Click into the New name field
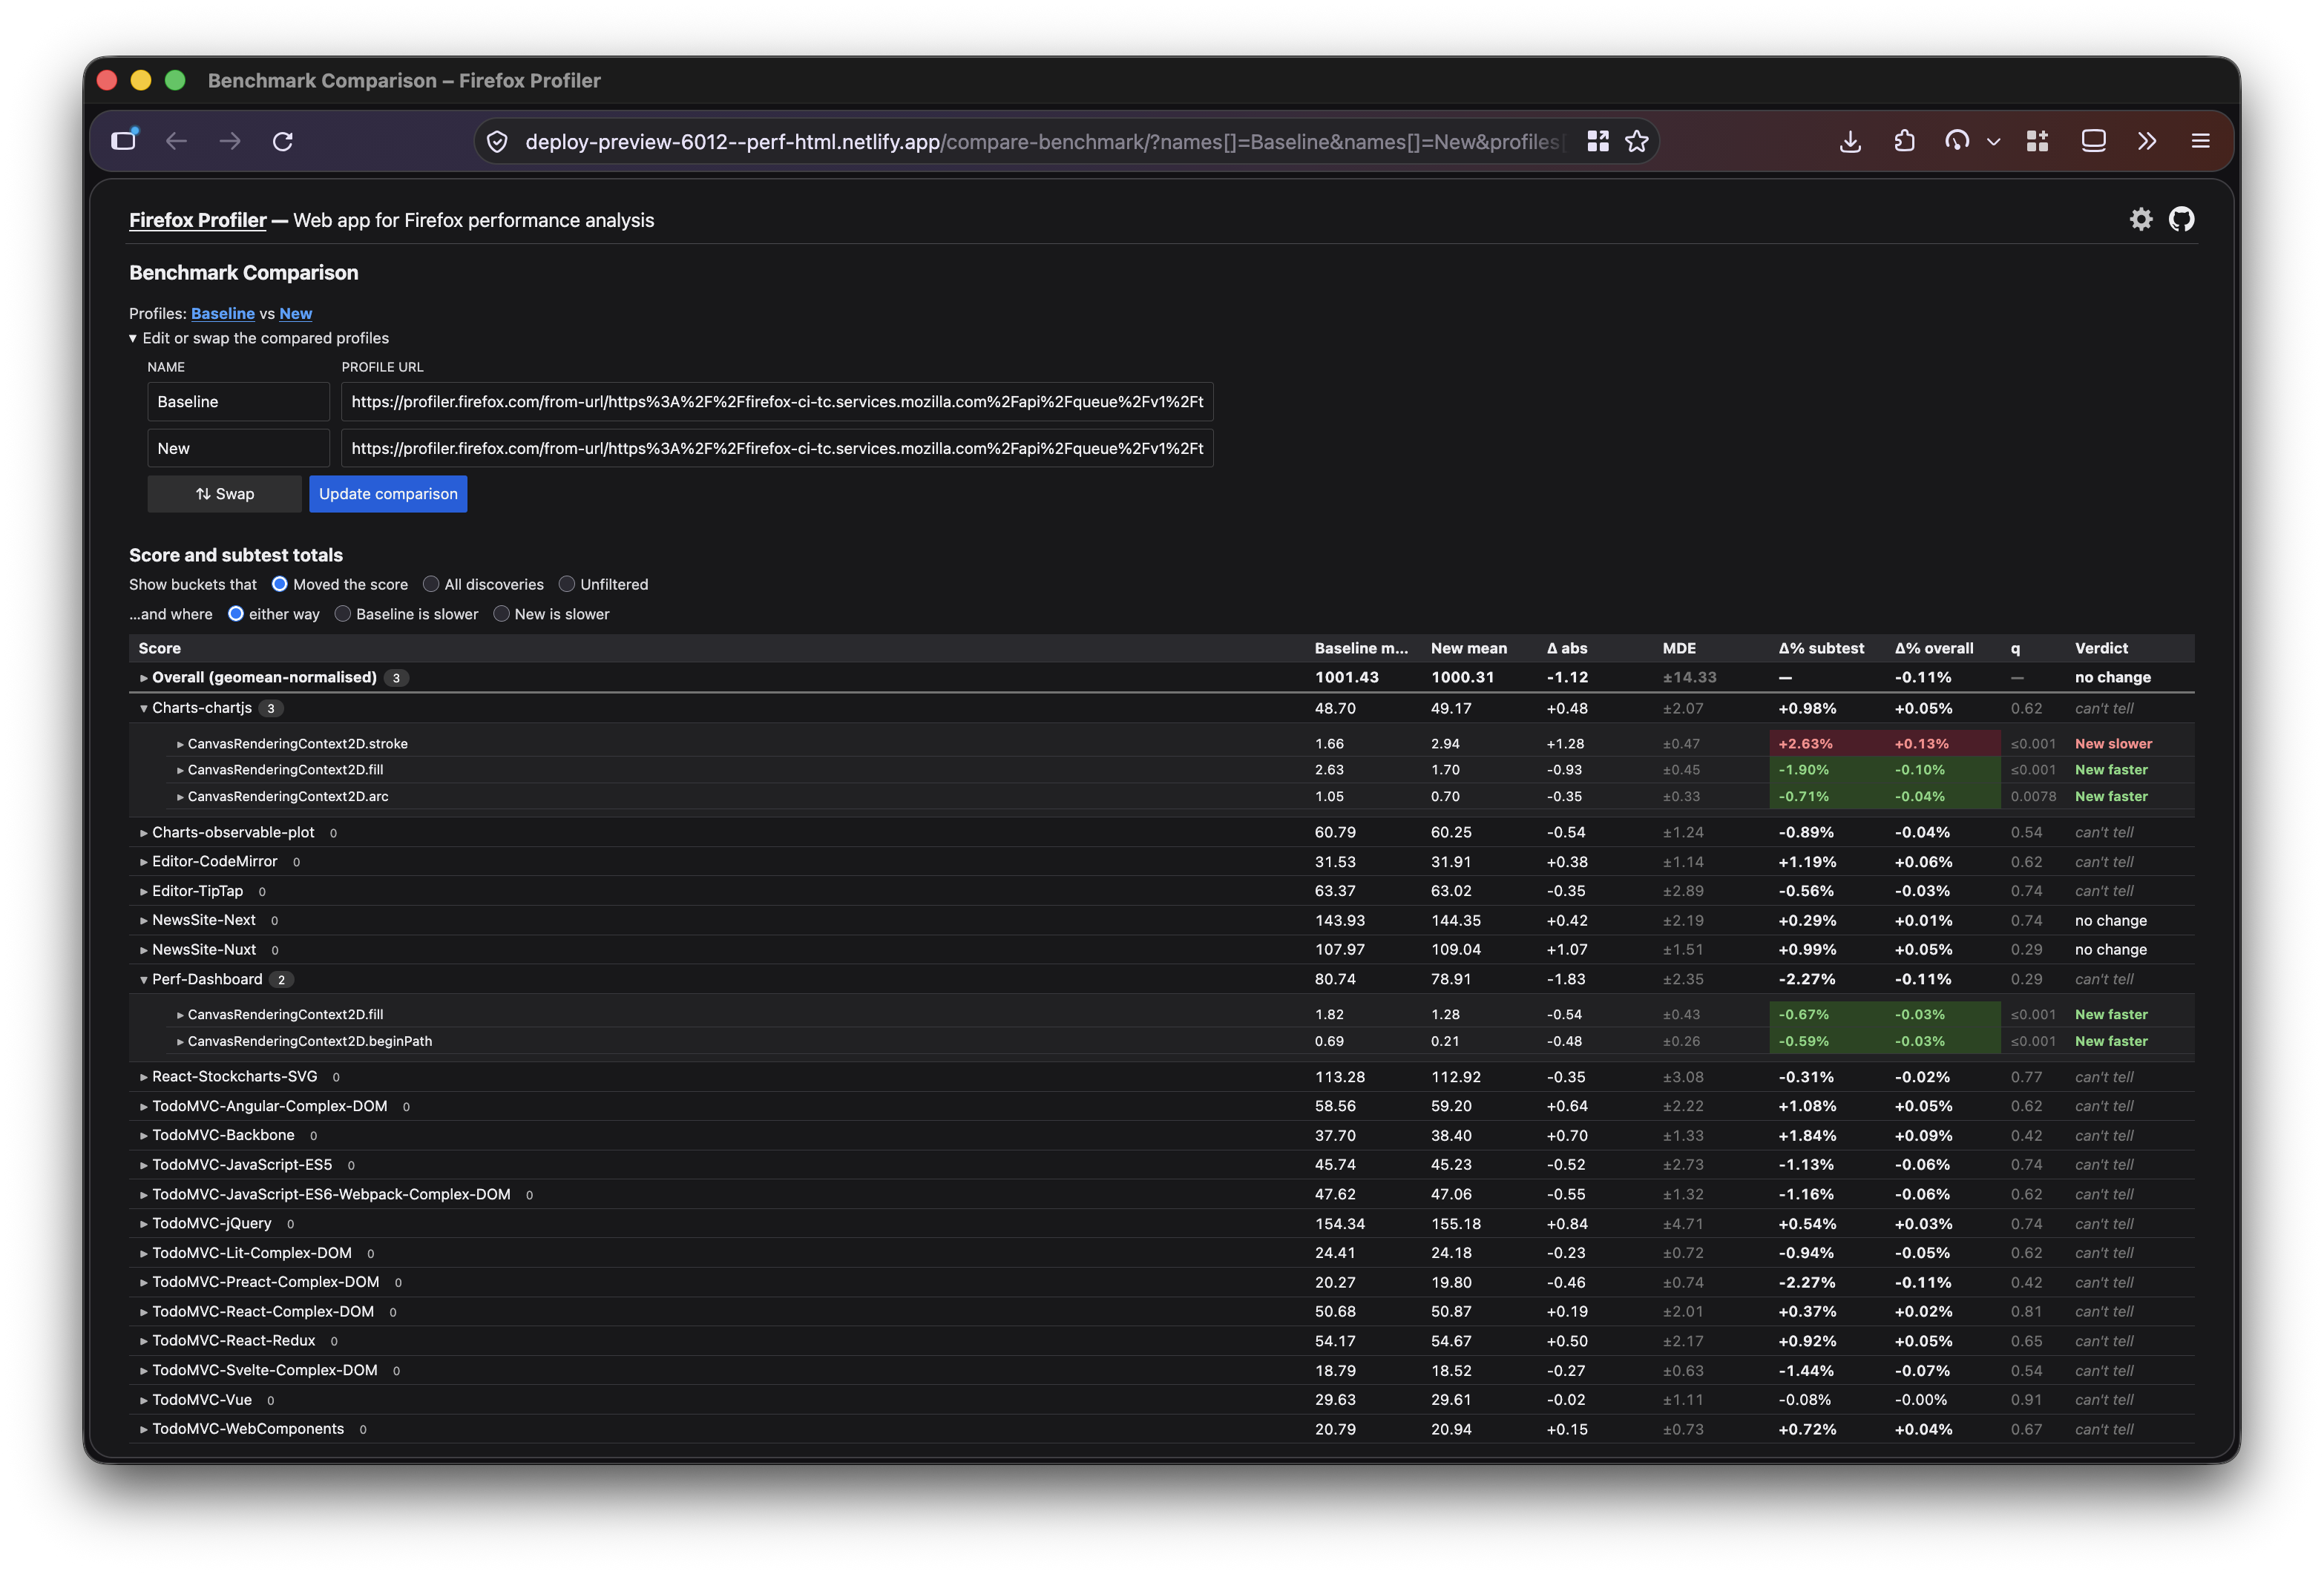 click(x=239, y=449)
